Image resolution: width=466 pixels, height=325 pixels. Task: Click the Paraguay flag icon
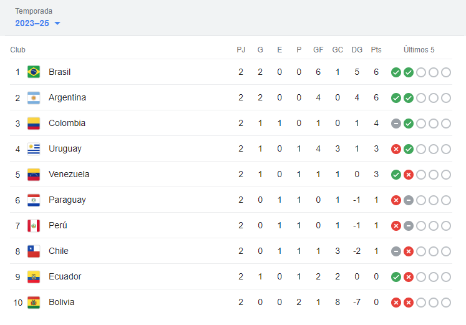pos(34,200)
